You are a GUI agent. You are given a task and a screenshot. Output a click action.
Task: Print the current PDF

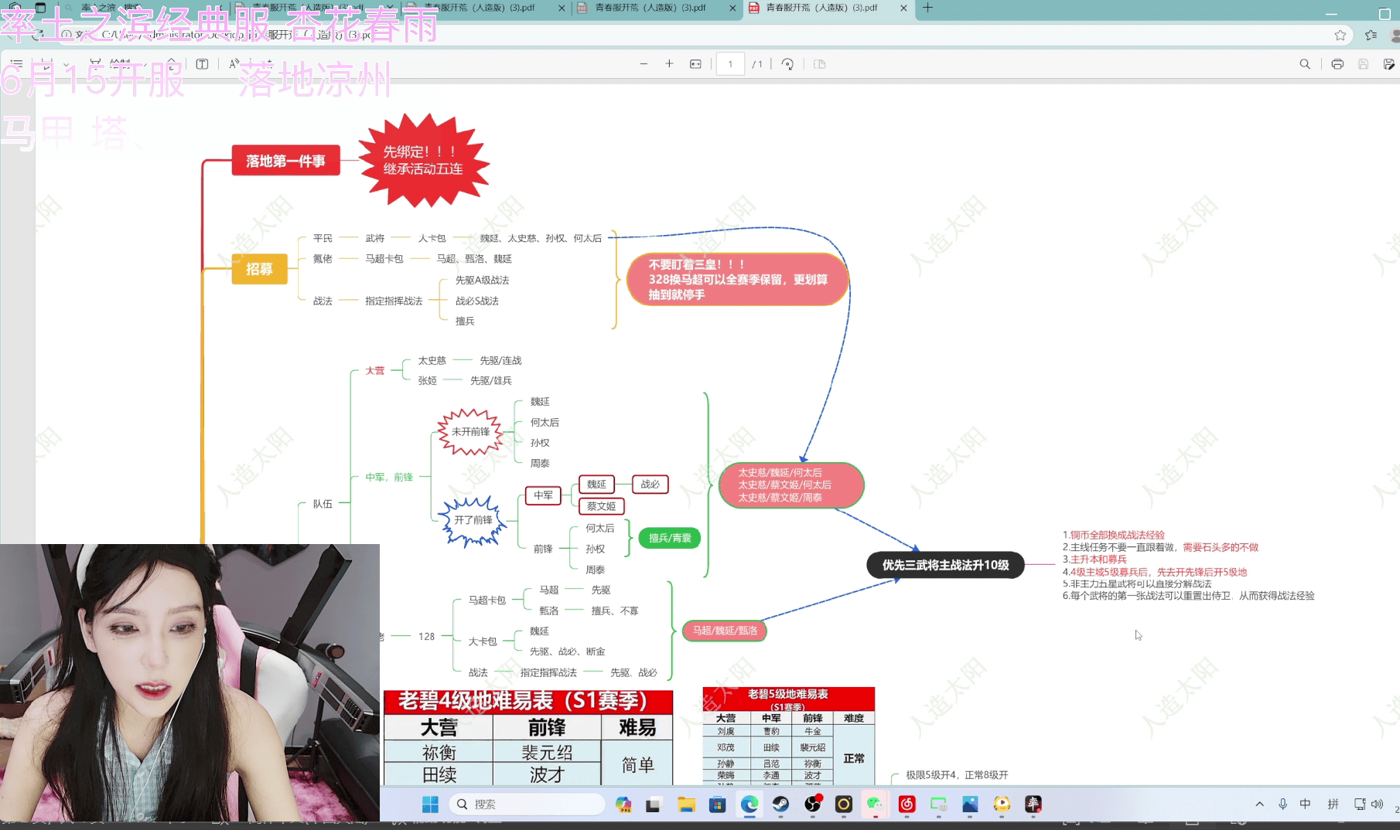click(x=1337, y=65)
